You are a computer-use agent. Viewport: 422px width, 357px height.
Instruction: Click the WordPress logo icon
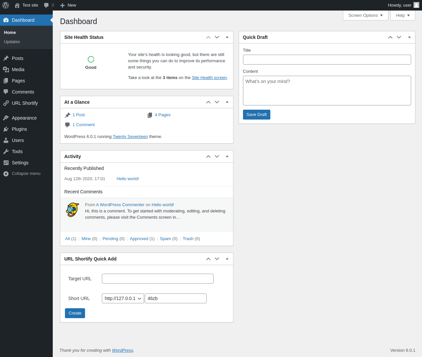(6, 5)
